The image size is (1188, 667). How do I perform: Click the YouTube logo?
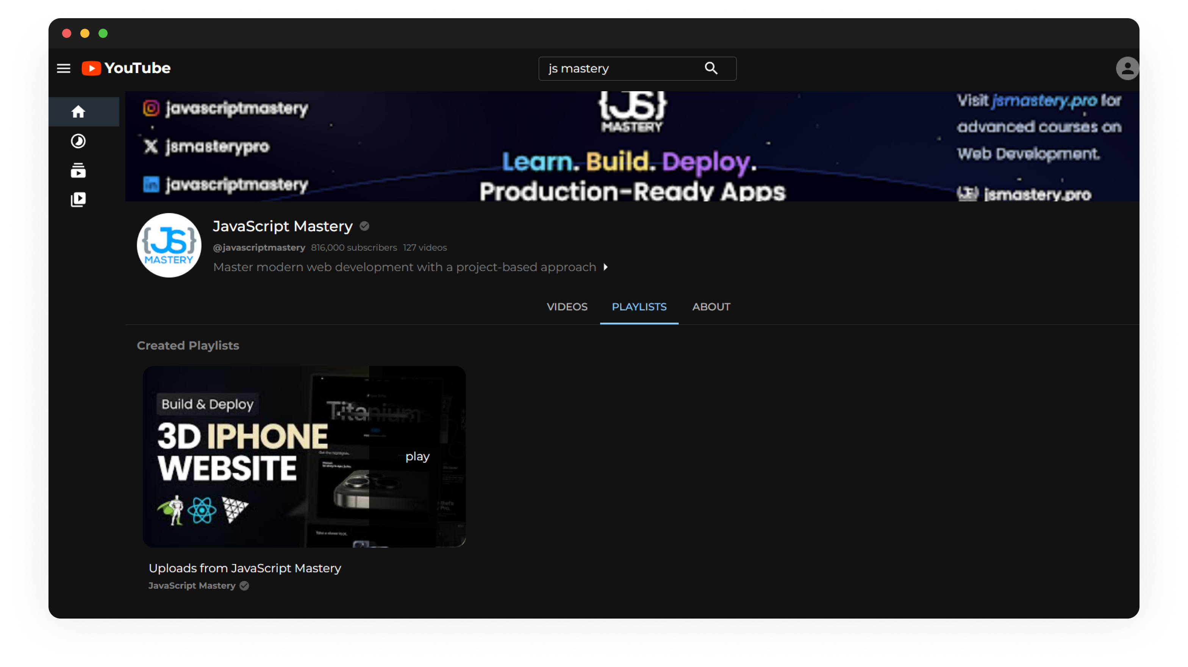click(x=126, y=68)
